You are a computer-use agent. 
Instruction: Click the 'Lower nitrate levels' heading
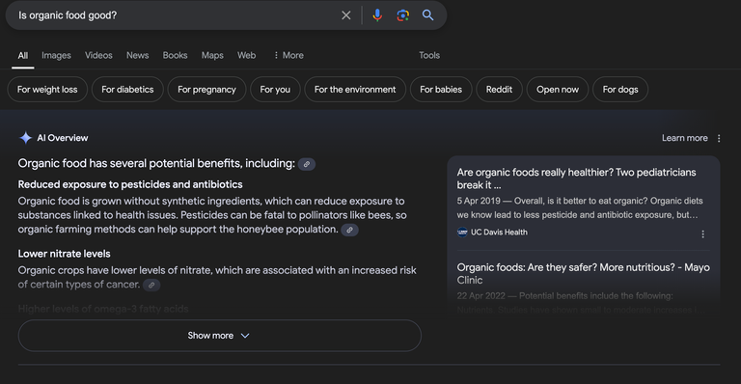point(64,254)
